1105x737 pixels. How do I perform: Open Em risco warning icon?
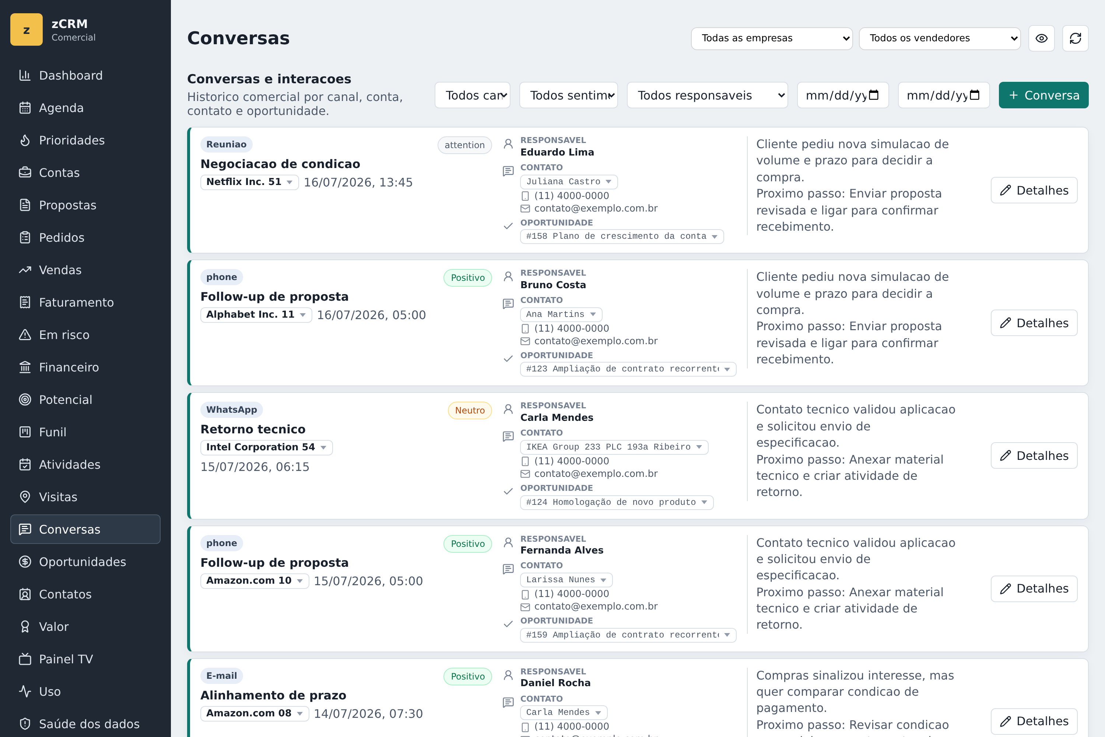[25, 335]
